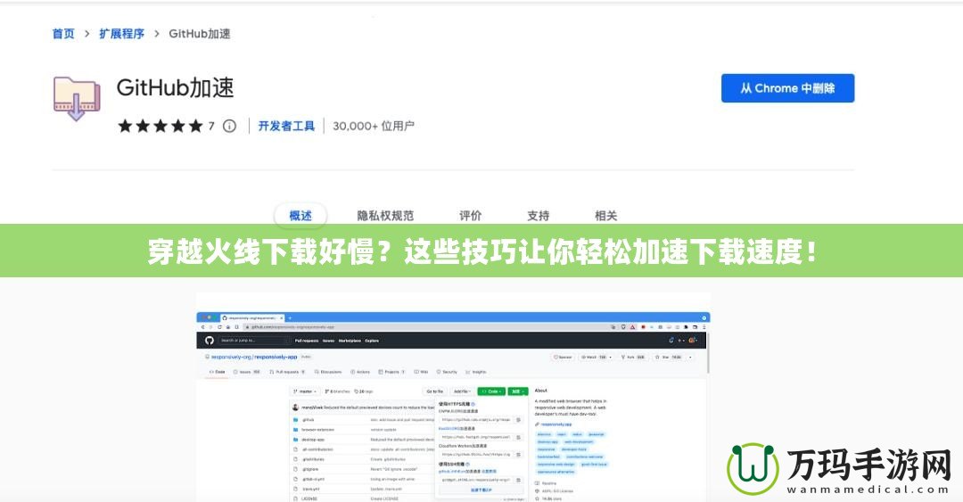Click responsively-app repo name in preview
The width and height of the screenshot is (963, 502).
coord(276,357)
